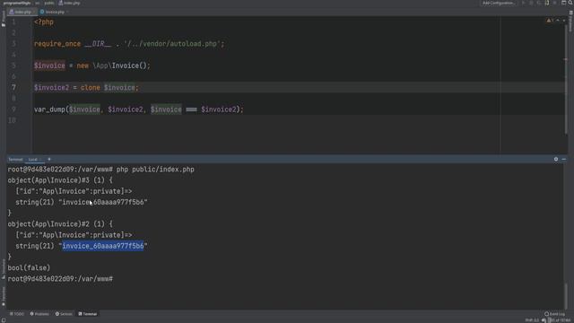Click the editor warning triangle indicator

click(x=550, y=21)
